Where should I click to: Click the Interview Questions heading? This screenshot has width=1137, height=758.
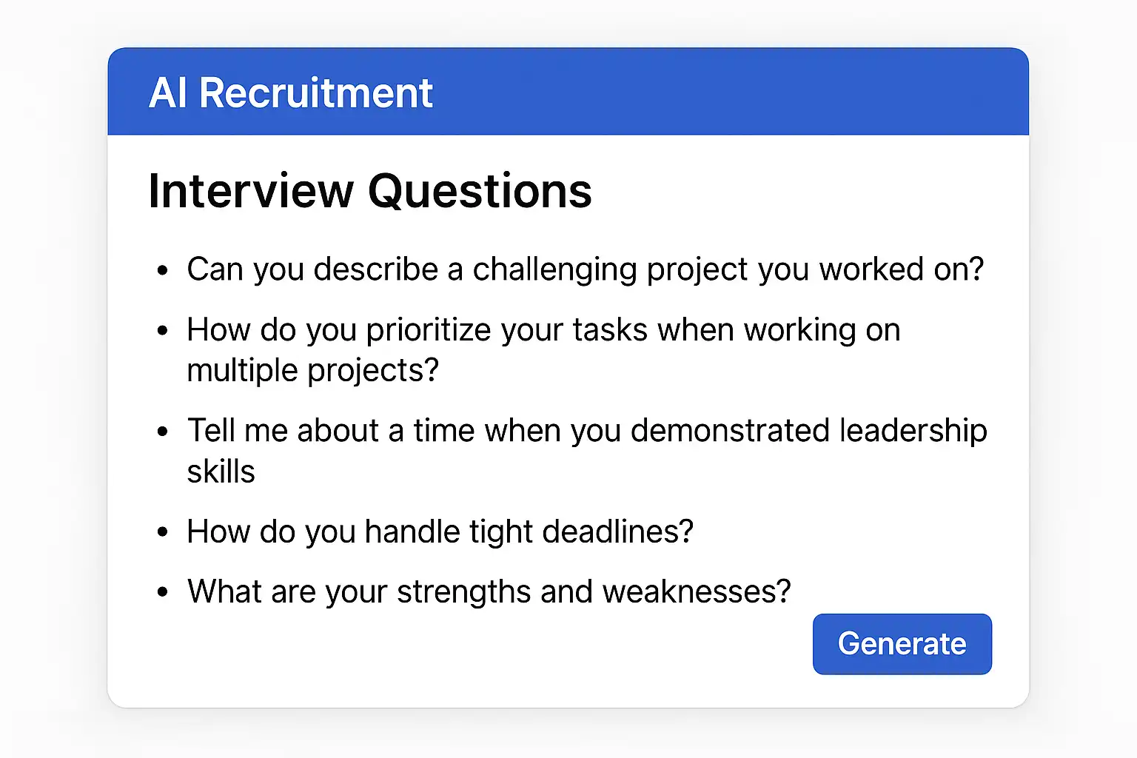(369, 191)
